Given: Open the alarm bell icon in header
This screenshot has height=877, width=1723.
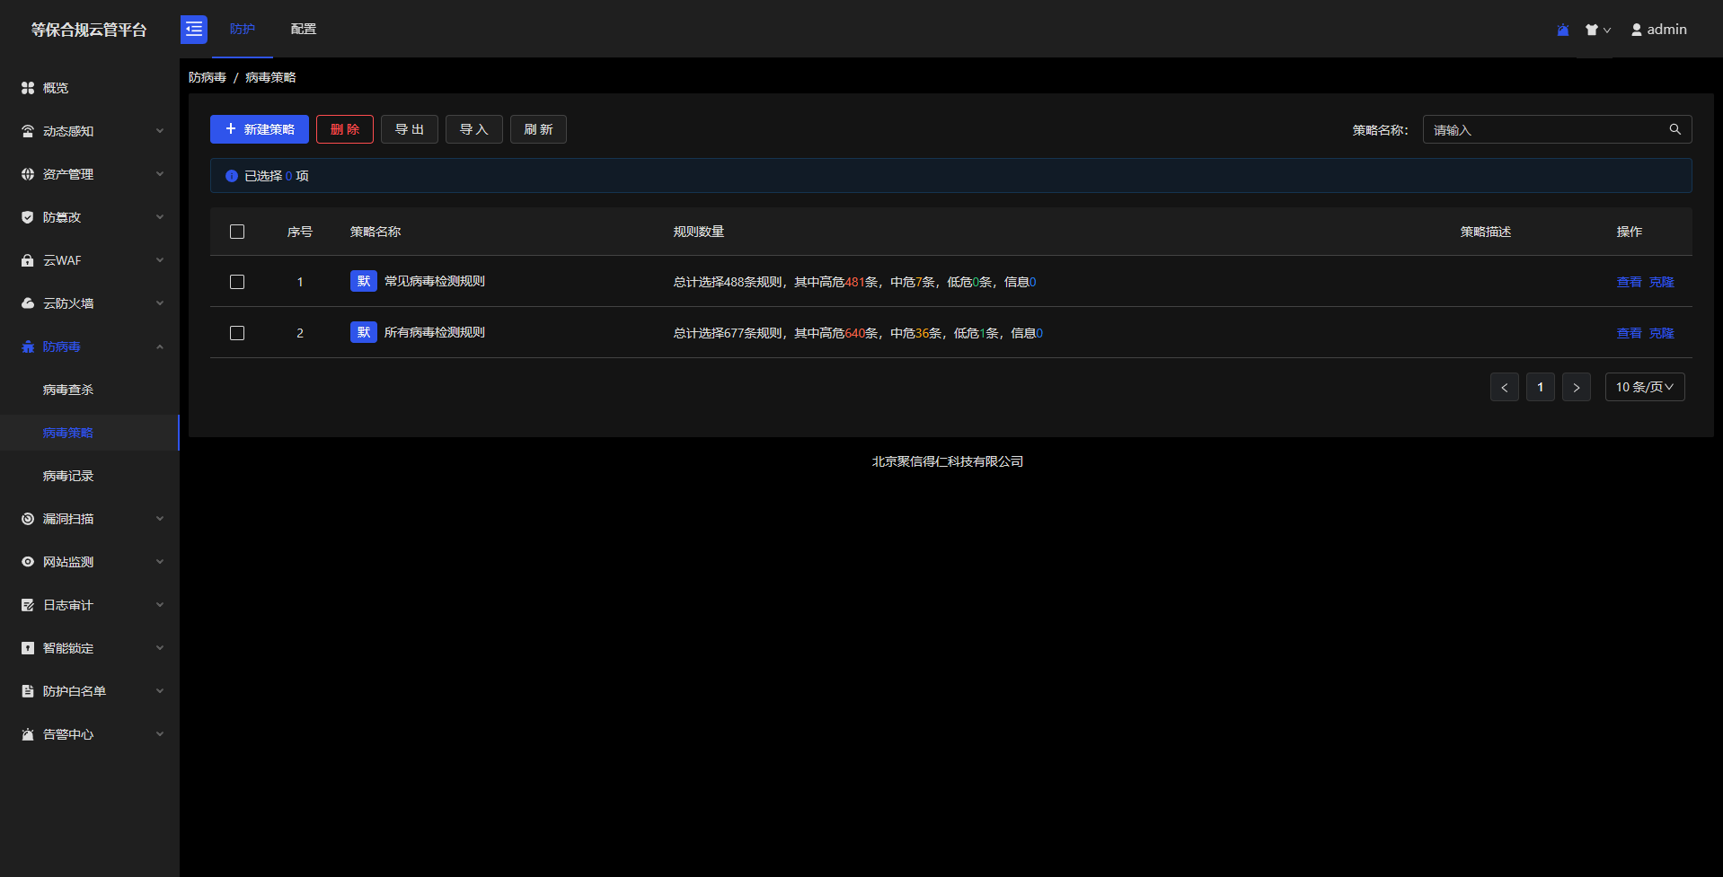Looking at the screenshot, I should coord(1563,30).
